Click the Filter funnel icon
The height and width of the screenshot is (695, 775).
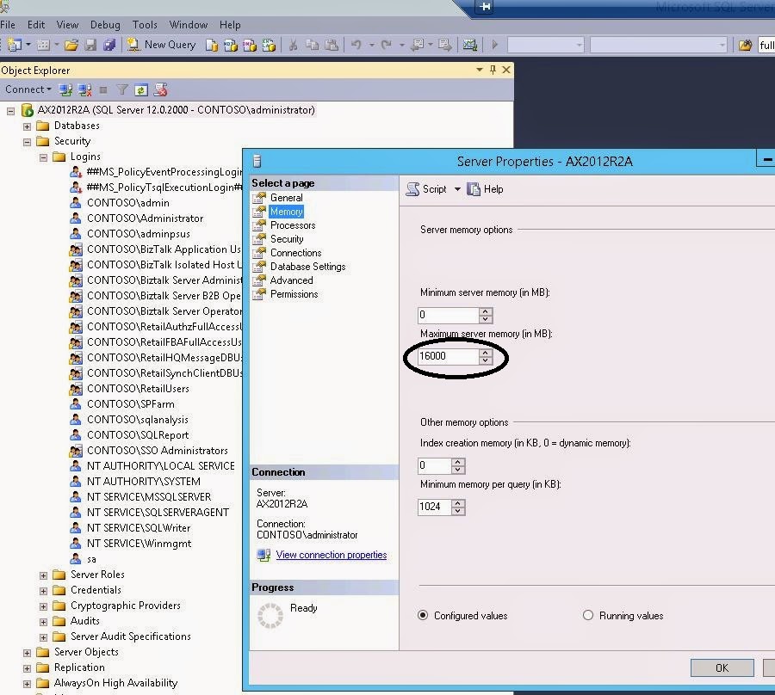122,89
